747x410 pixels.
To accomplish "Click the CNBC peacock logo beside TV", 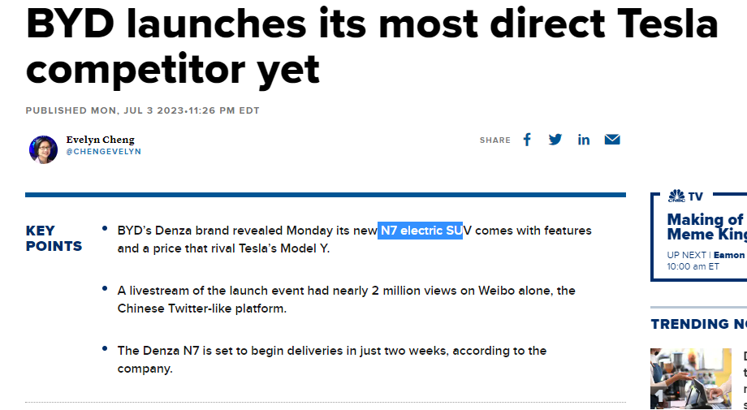I will (x=676, y=196).
